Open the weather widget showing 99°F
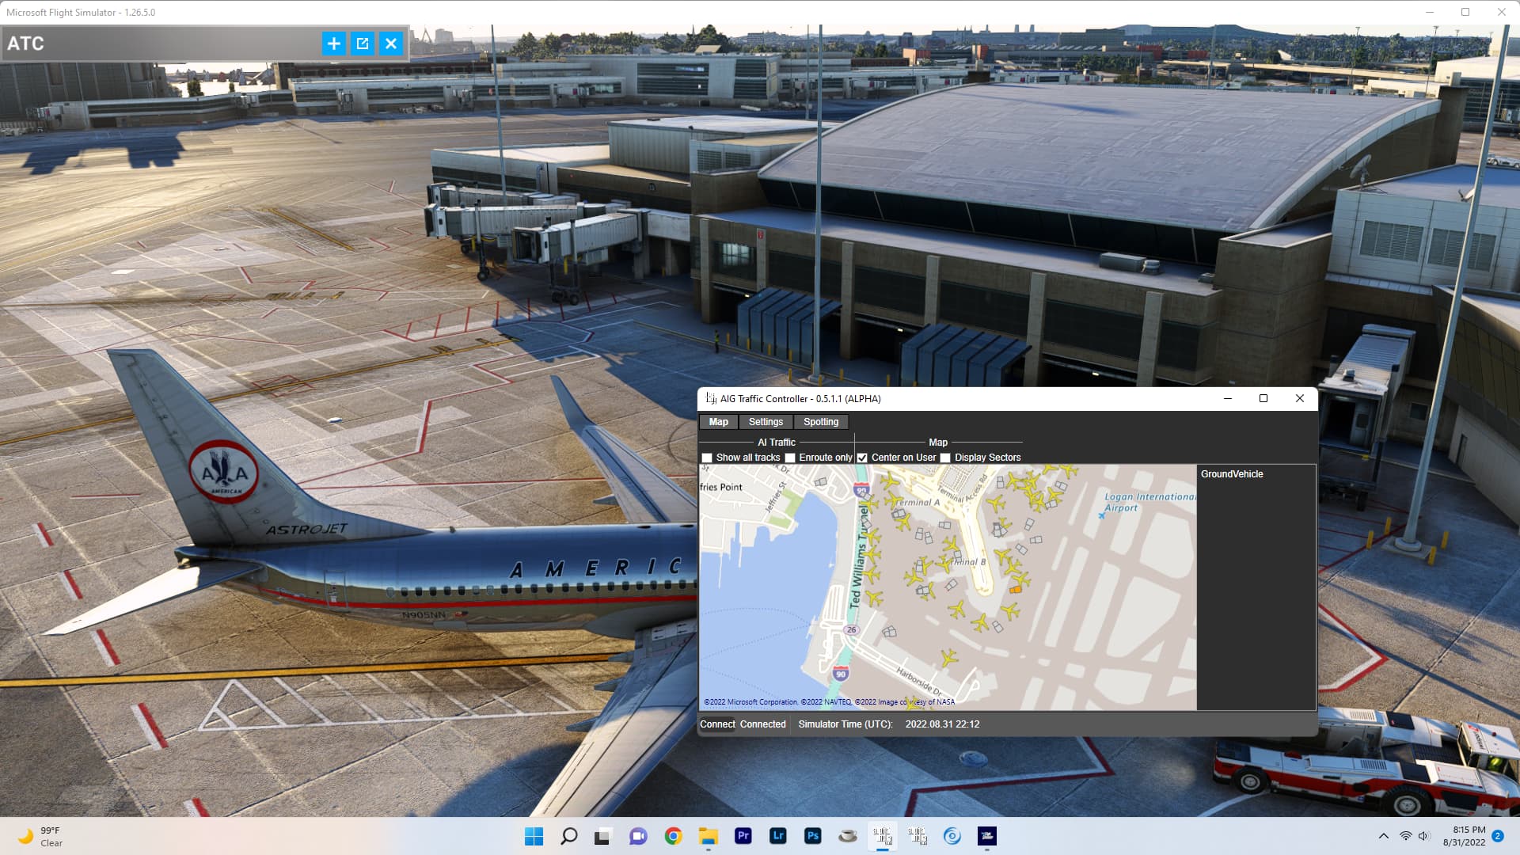 click(x=40, y=836)
